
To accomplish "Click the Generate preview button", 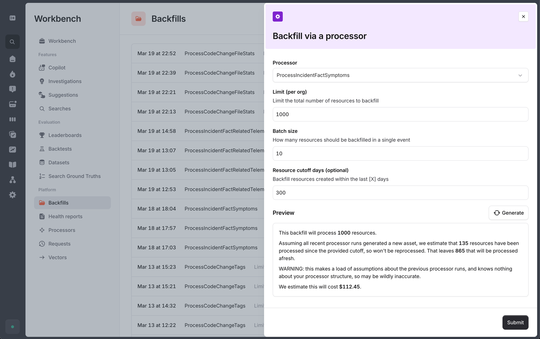I will [508, 213].
